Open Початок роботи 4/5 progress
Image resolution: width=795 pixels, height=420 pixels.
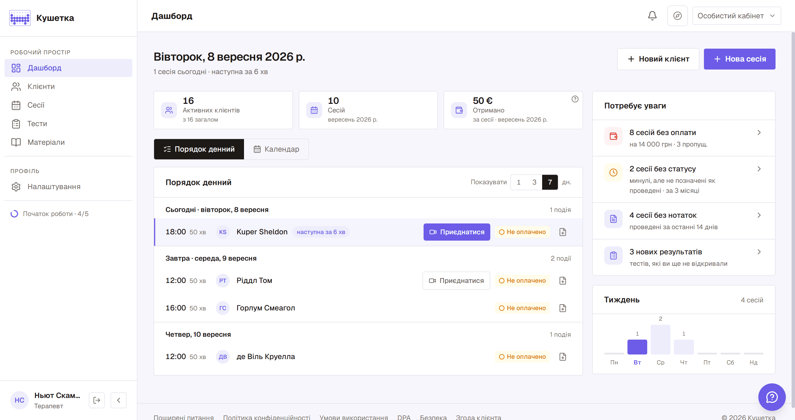(x=50, y=214)
